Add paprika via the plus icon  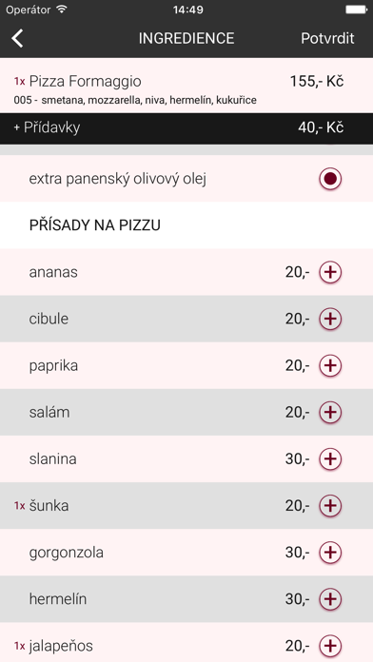[330, 365]
